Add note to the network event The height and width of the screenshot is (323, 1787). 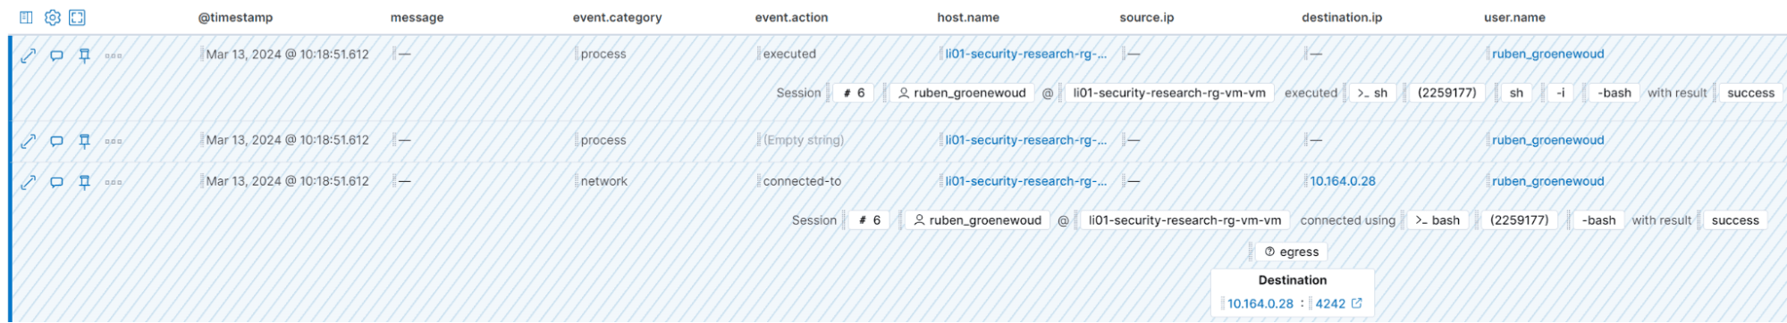click(56, 182)
